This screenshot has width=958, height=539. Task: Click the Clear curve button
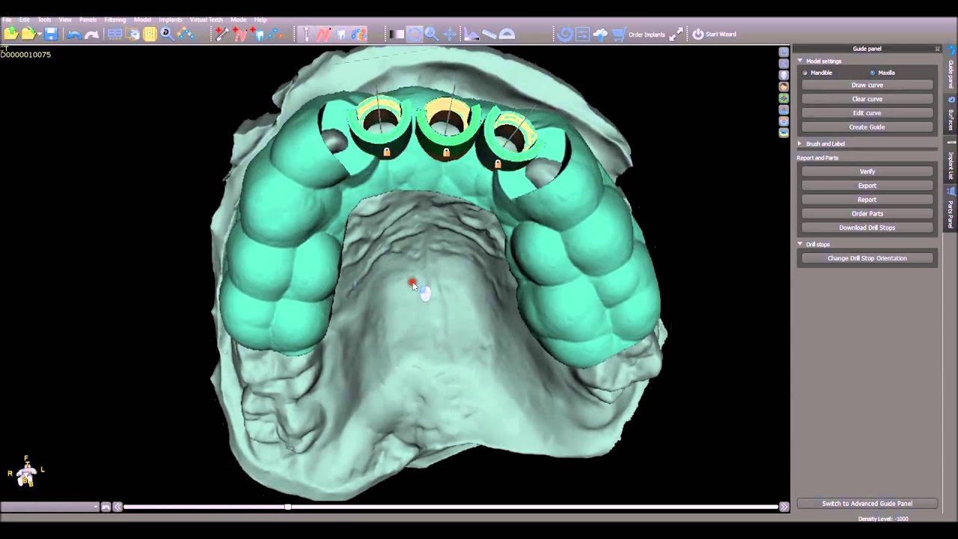[867, 99]
